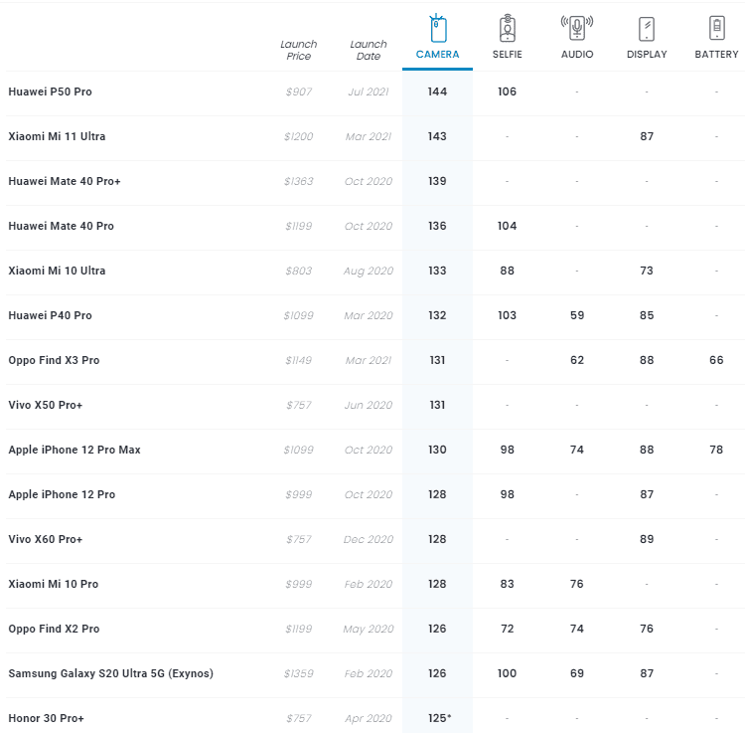Click the Selfie category icon
745x733 pixels.
pyautogui.click(x=507, y=28)
